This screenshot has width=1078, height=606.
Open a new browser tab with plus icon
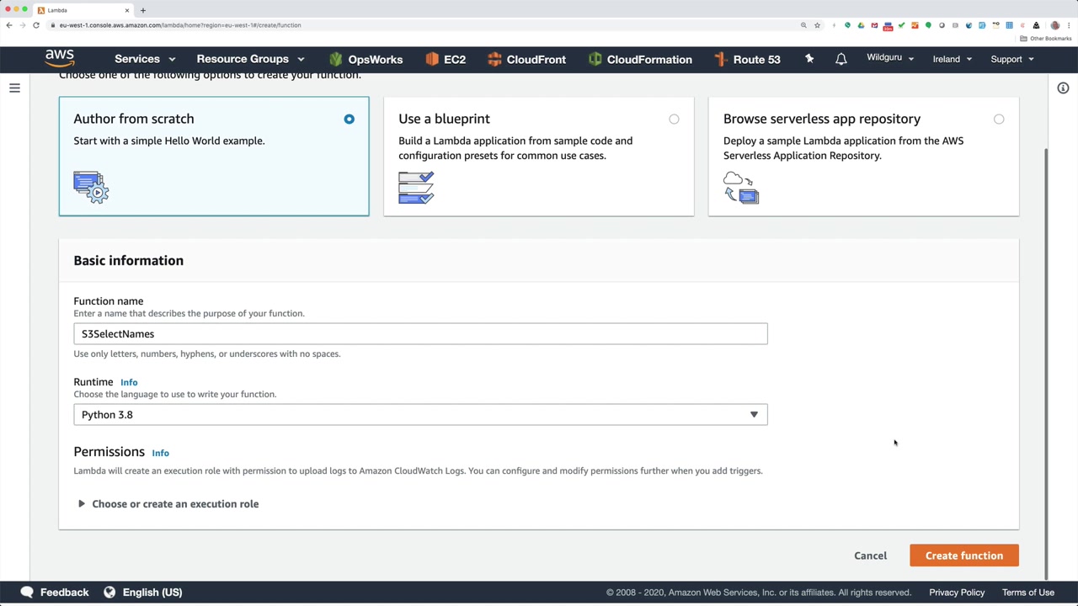click(143, 10)
